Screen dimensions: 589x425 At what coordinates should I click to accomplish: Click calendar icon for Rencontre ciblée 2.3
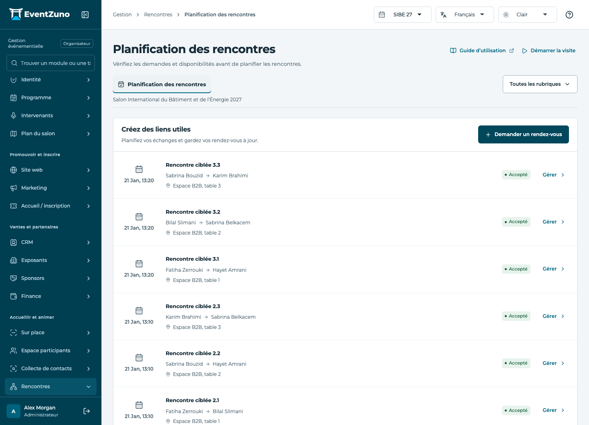[139, 311]
